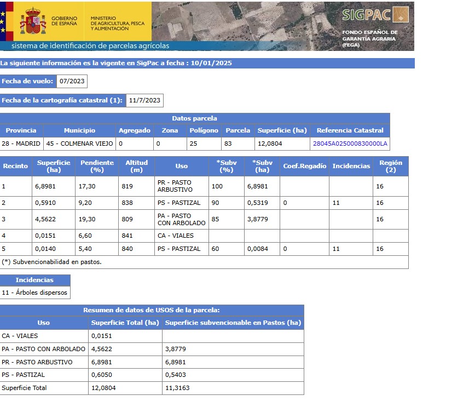Viewport: 469px width, 401px height.
Task: Click the European Union flag icon
Action: pyautogui.click(x=2, y=21)
